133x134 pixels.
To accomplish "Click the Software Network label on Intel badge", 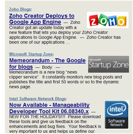I will click(x=116, y=123).
